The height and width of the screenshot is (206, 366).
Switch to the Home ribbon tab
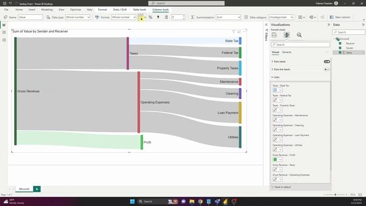point(19,10)
